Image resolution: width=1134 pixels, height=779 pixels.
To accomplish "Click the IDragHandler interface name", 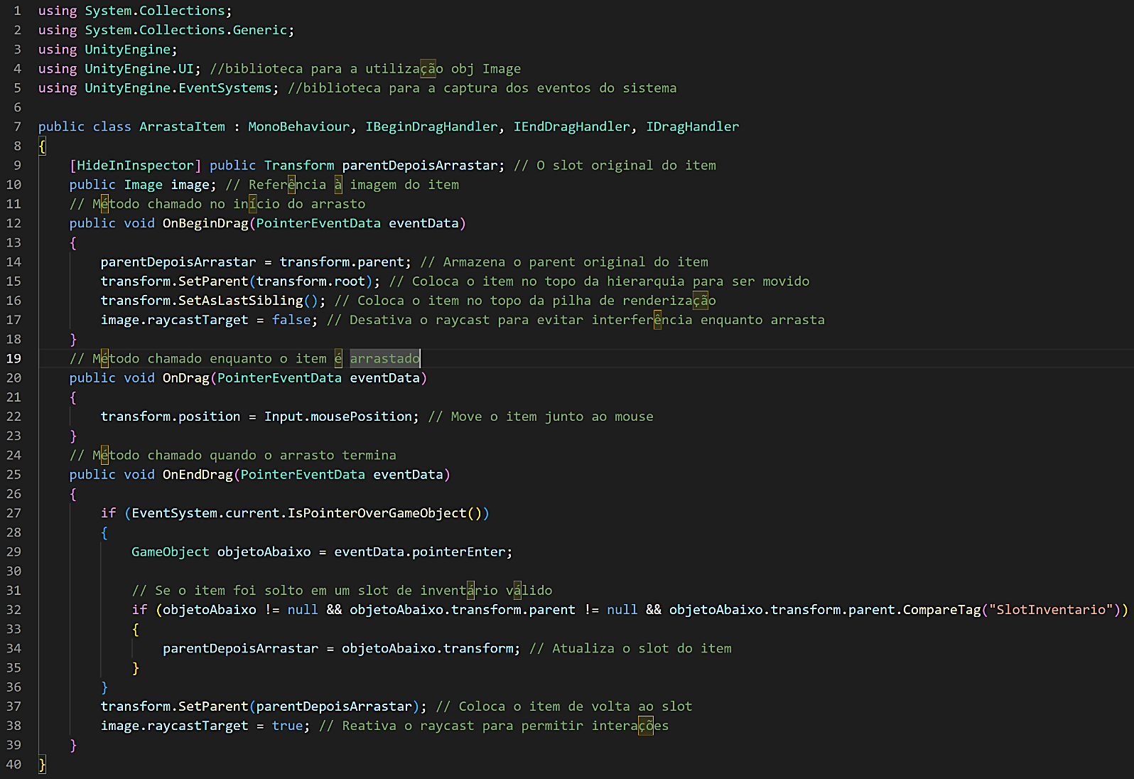I will [692, 127].
